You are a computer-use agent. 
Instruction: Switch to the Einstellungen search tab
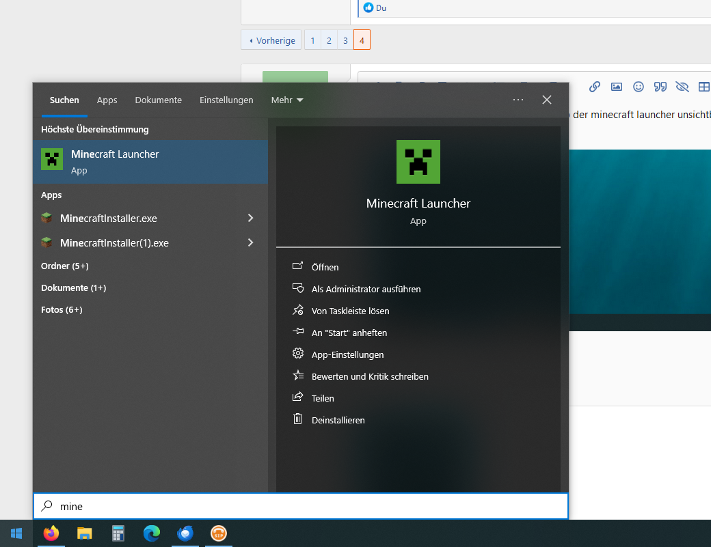coord(226,100)
